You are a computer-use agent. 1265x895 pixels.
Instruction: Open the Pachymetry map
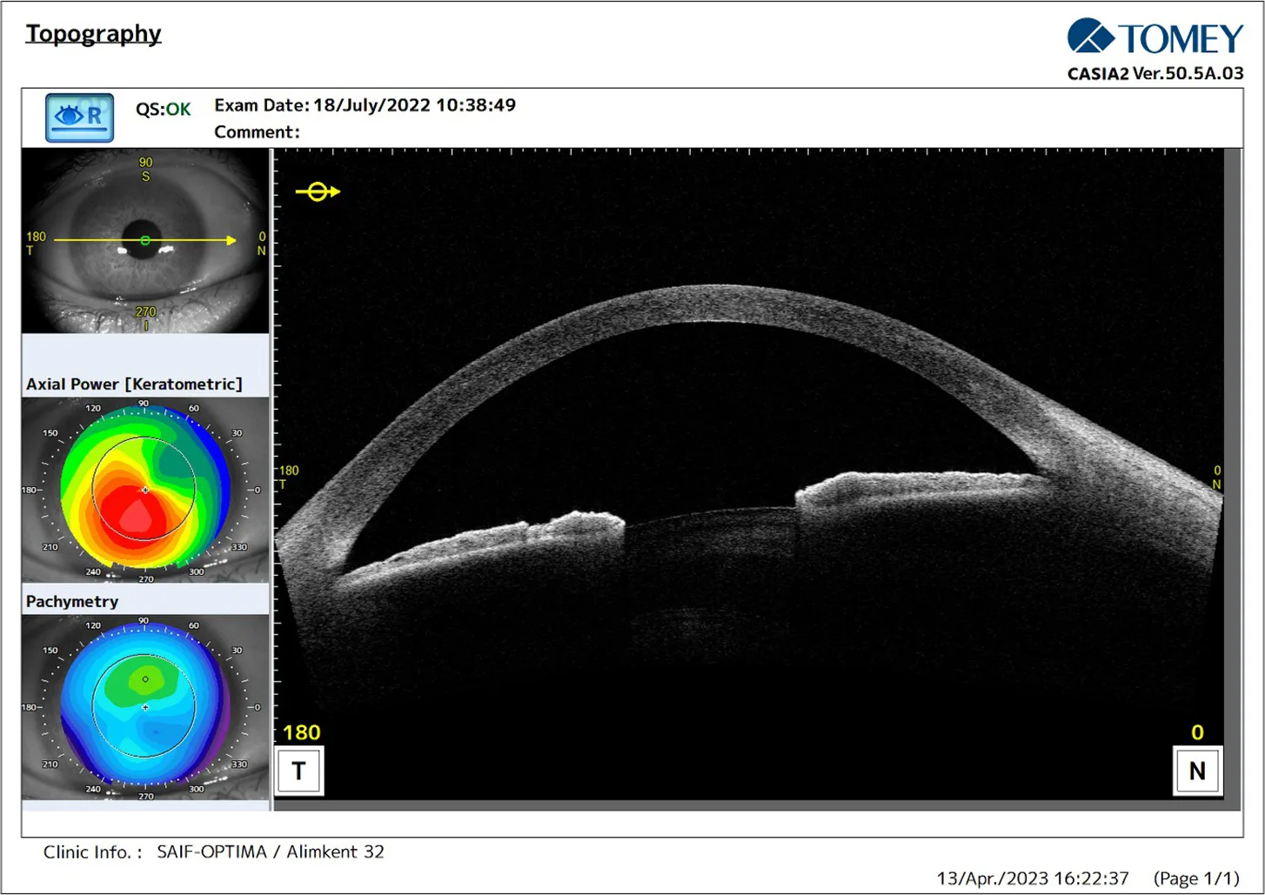click(x=145, y=707)
